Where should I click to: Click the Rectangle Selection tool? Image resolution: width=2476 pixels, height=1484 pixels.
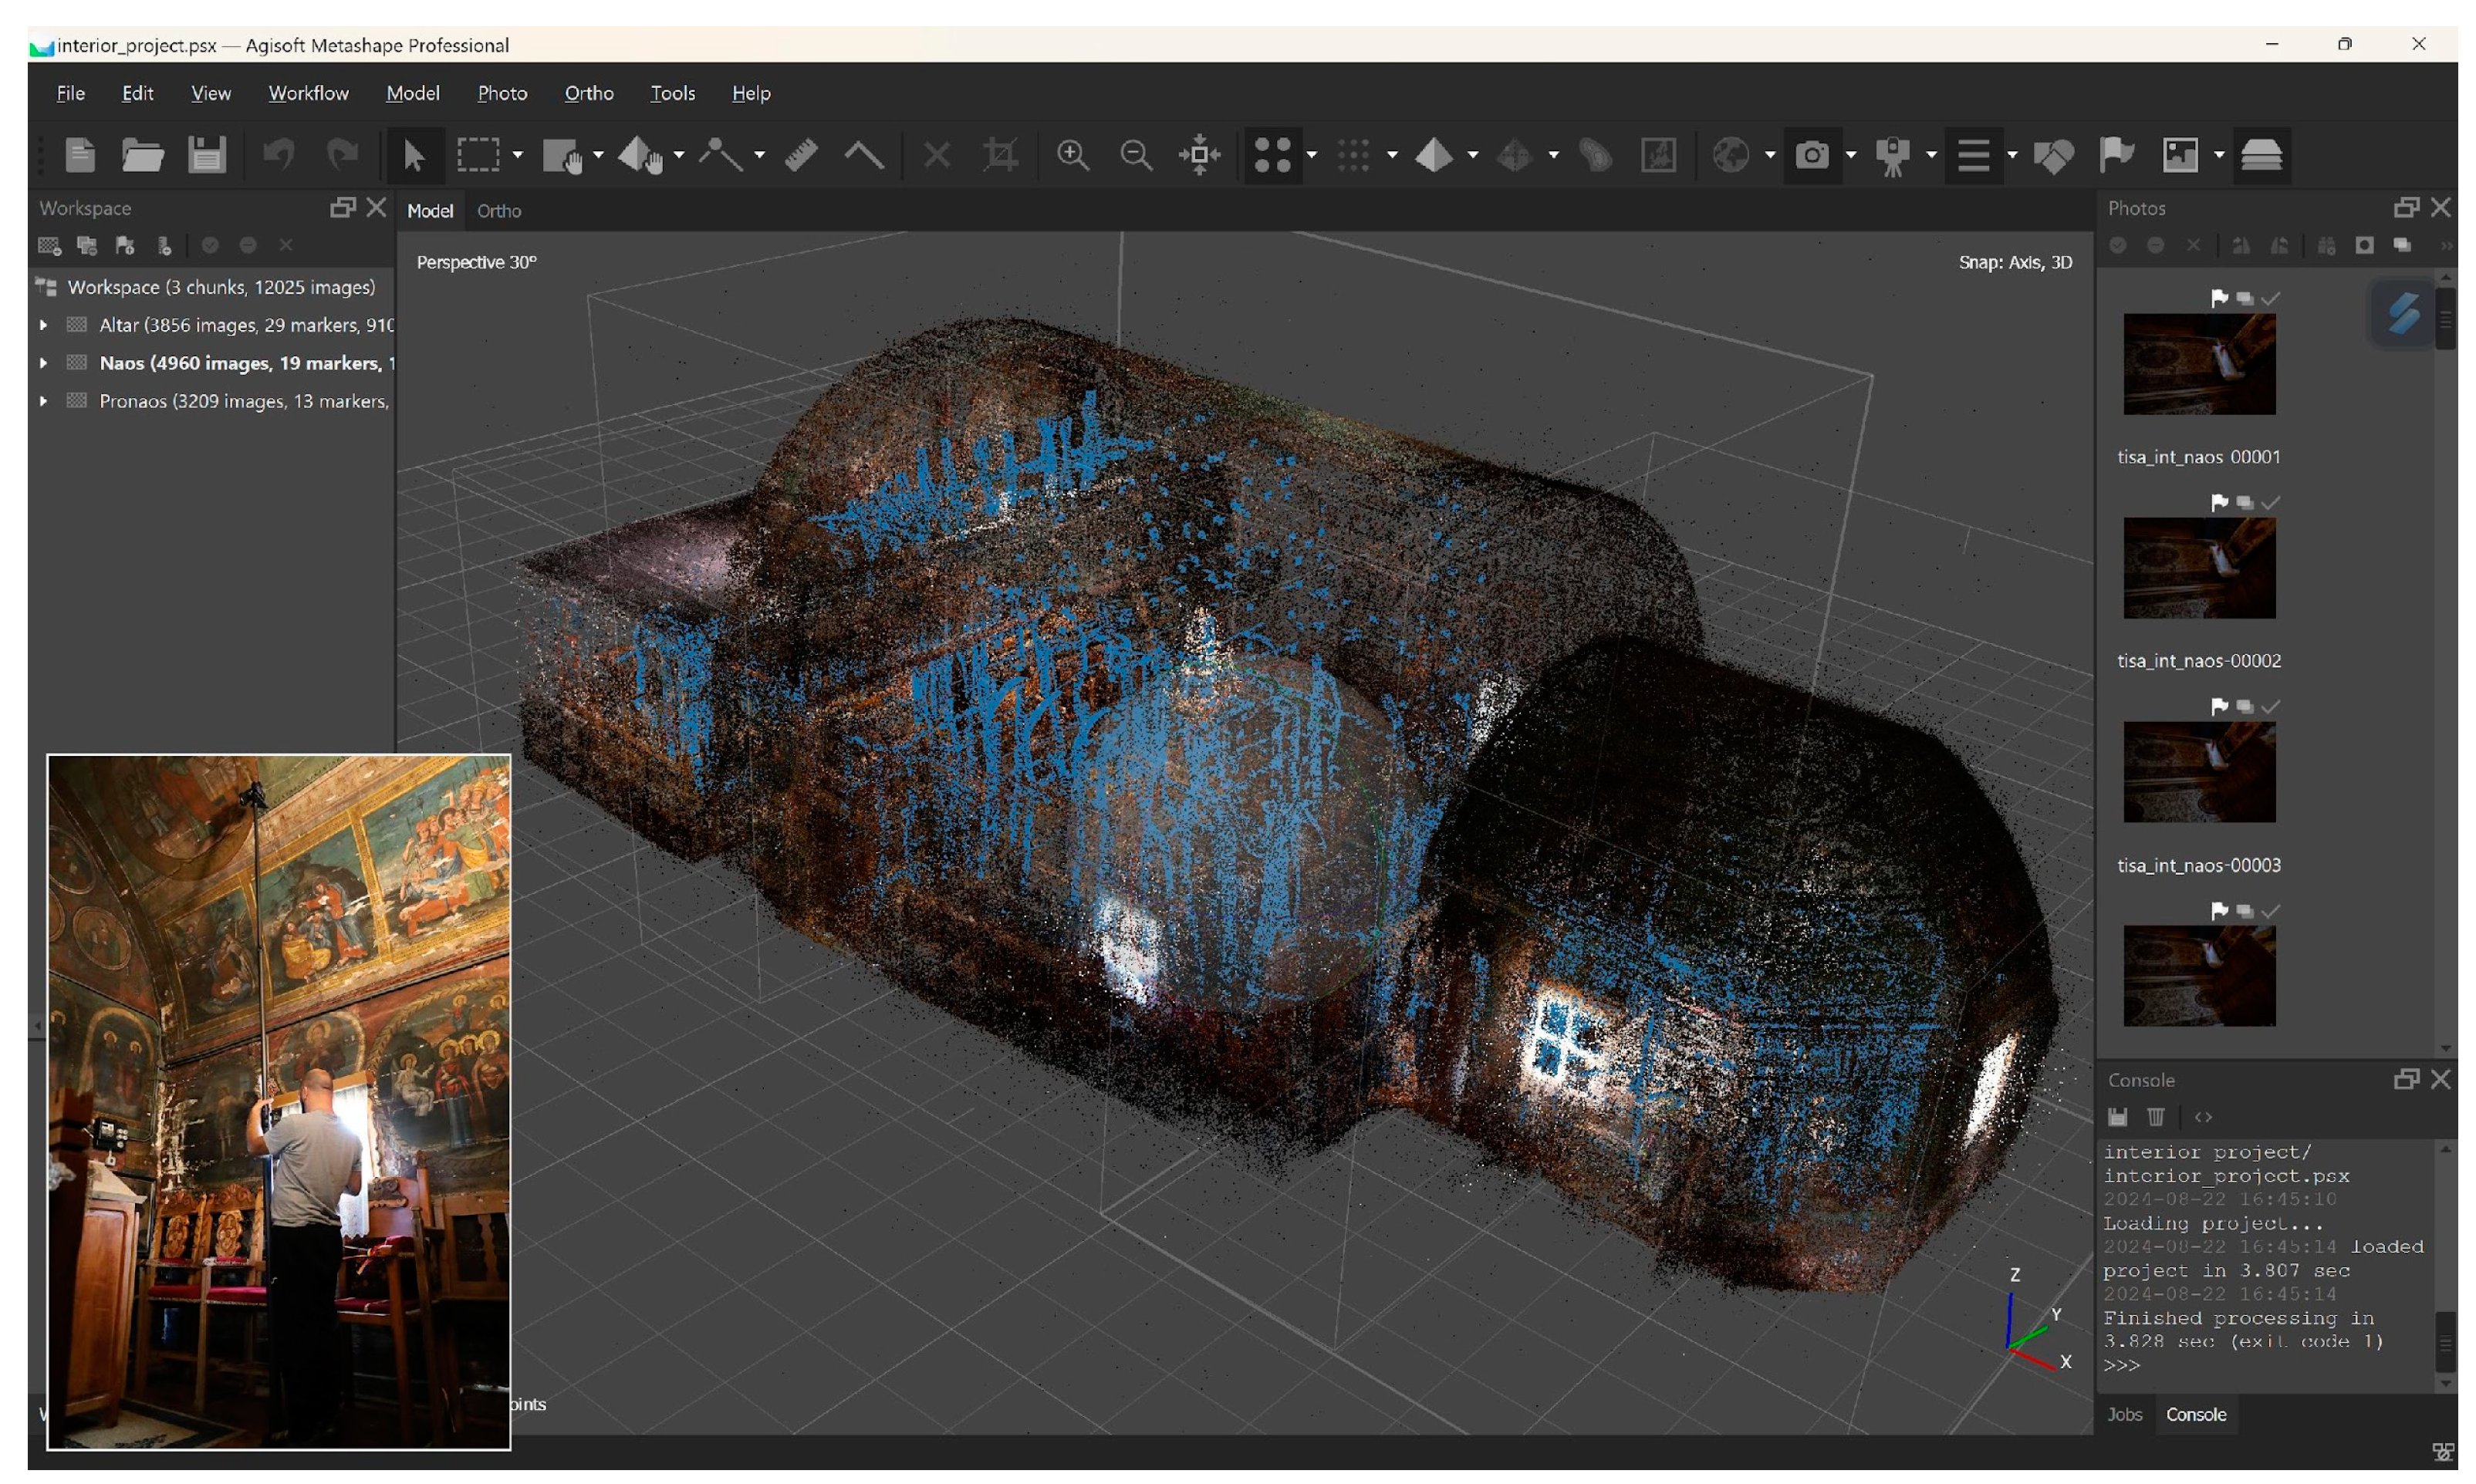(478, 155)
